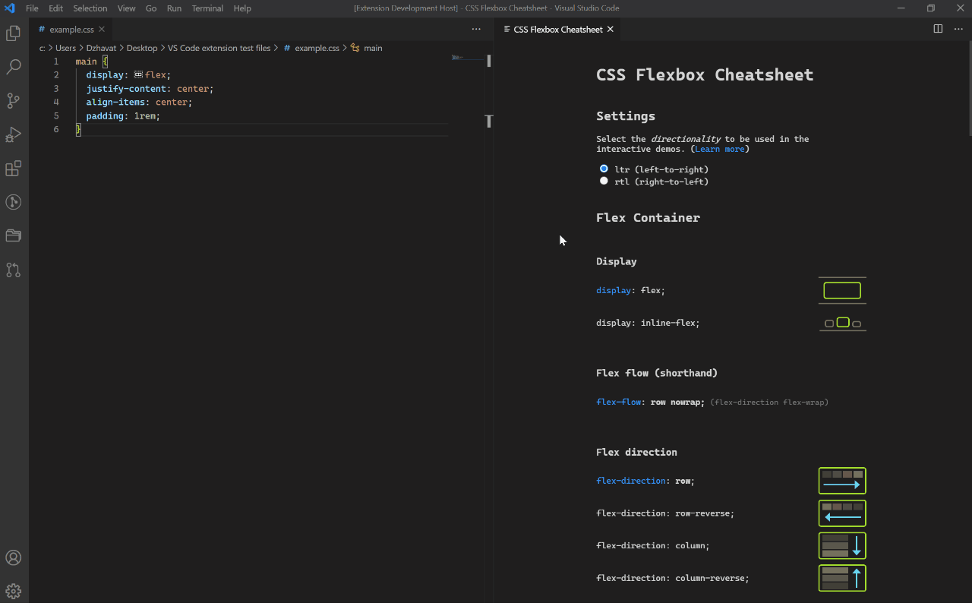The height and width of the screenshot is (603, 972).
Task: Click the flexbox icon next to flex value
Action: (138, 75)
